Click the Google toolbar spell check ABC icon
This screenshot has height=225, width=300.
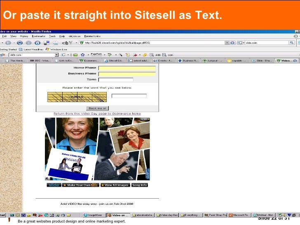click(x=110, y=55)
